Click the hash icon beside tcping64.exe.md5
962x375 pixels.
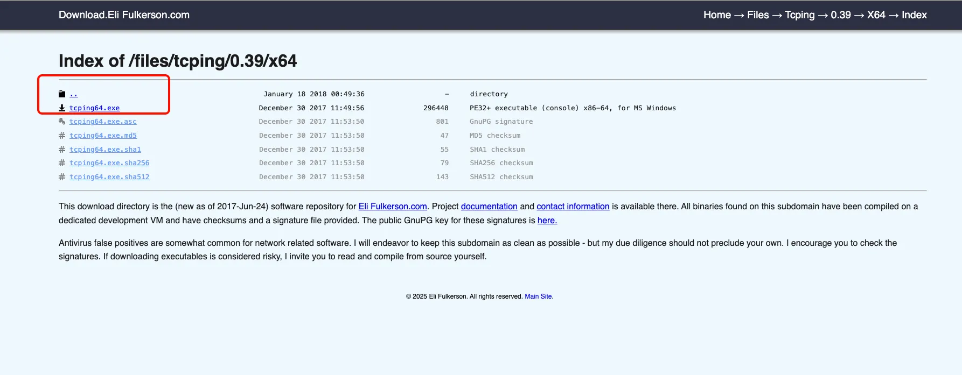pos(62,136)
